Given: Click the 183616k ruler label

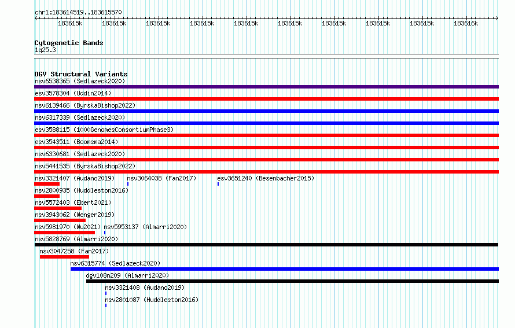Looking at the screenshot, I should pyautogui.click(x=466, y=23).
